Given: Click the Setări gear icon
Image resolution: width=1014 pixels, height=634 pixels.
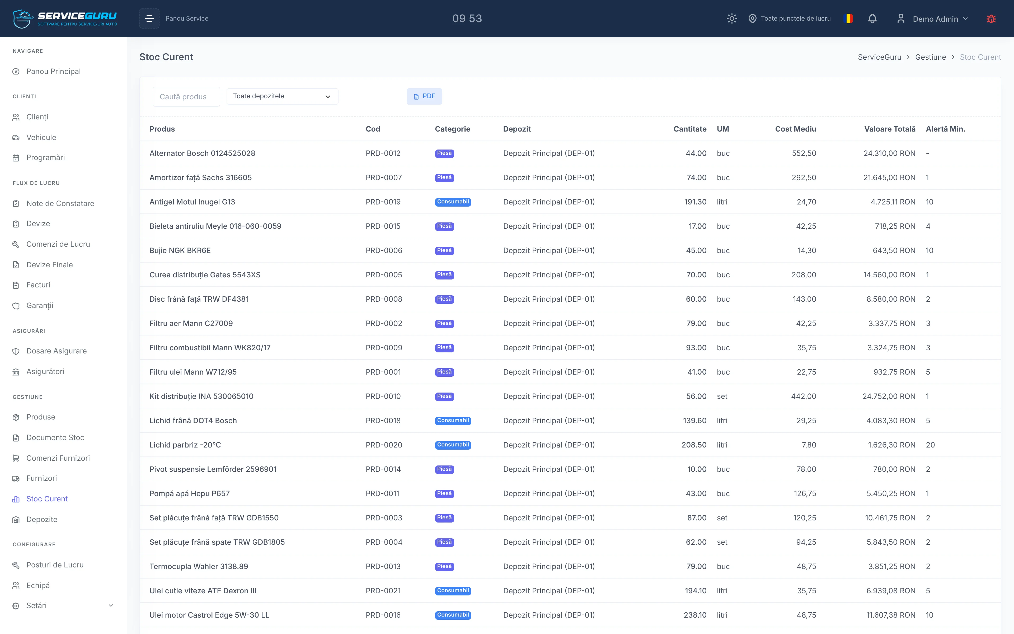Looking at the screenshot, I should 16,606.
